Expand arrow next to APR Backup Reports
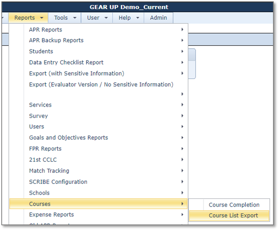The height and width of the screenshot is (230, 279). 182,40
